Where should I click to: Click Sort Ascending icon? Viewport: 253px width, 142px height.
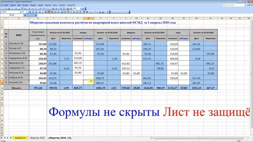point(61,9)
